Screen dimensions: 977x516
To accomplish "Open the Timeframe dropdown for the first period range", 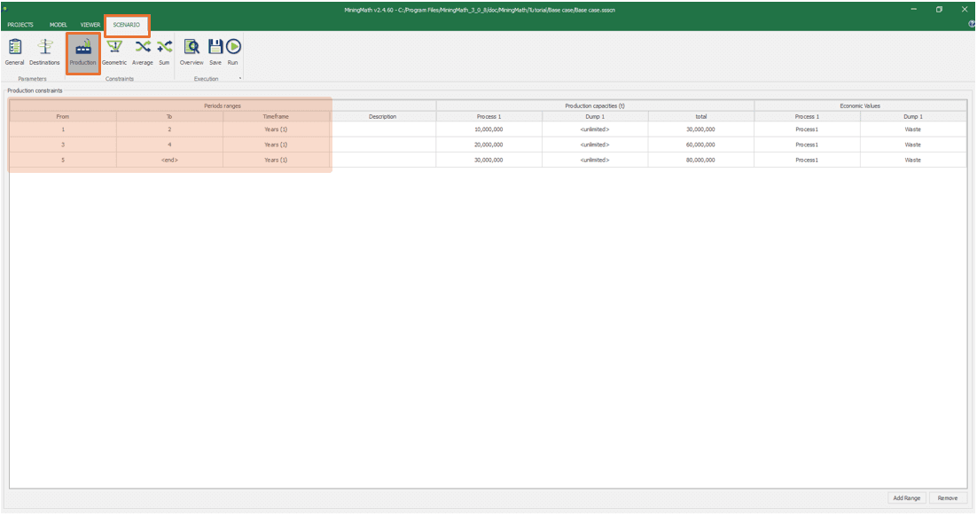I will click(x=277, y=129).
